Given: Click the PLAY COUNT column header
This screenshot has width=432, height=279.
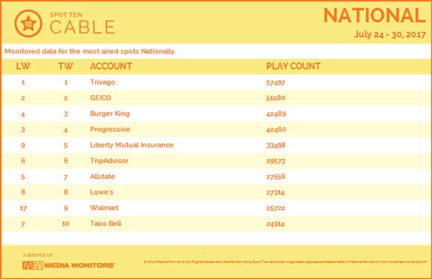Looking at the screenshot, I should [x=293, y=66].
